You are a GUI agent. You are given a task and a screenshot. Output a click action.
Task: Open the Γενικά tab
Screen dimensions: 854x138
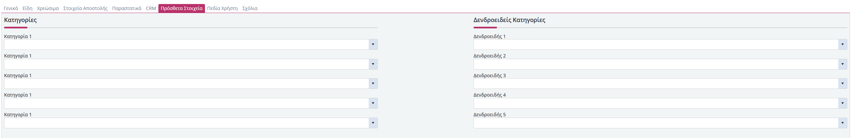11,8
